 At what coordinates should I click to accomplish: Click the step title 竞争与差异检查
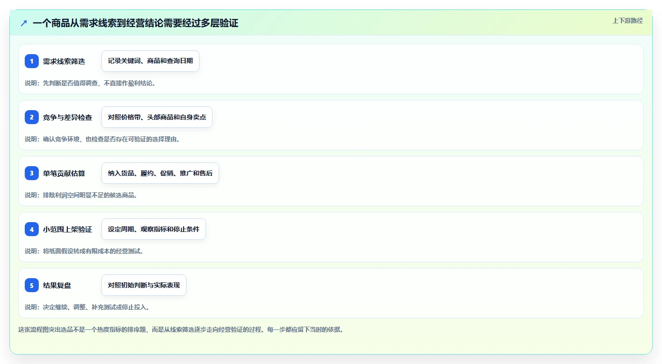pyautogui.click(x=67, y=117)
